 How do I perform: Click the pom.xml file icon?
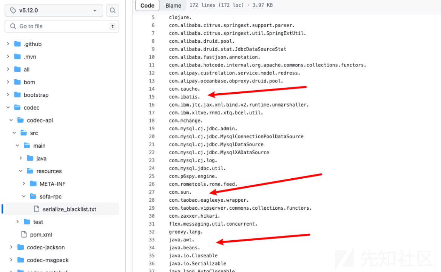[24, 234]
